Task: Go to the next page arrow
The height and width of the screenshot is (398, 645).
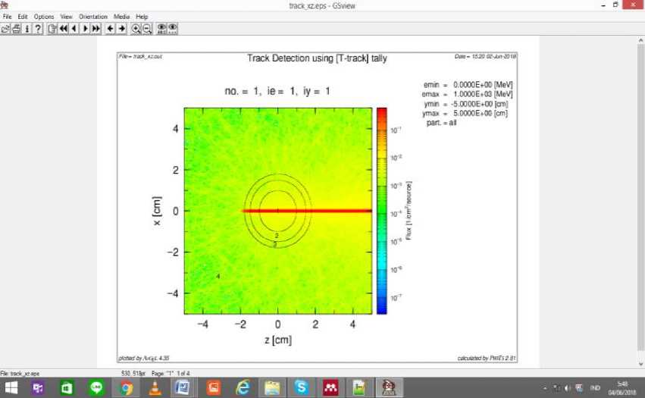Action: point(85,28)
